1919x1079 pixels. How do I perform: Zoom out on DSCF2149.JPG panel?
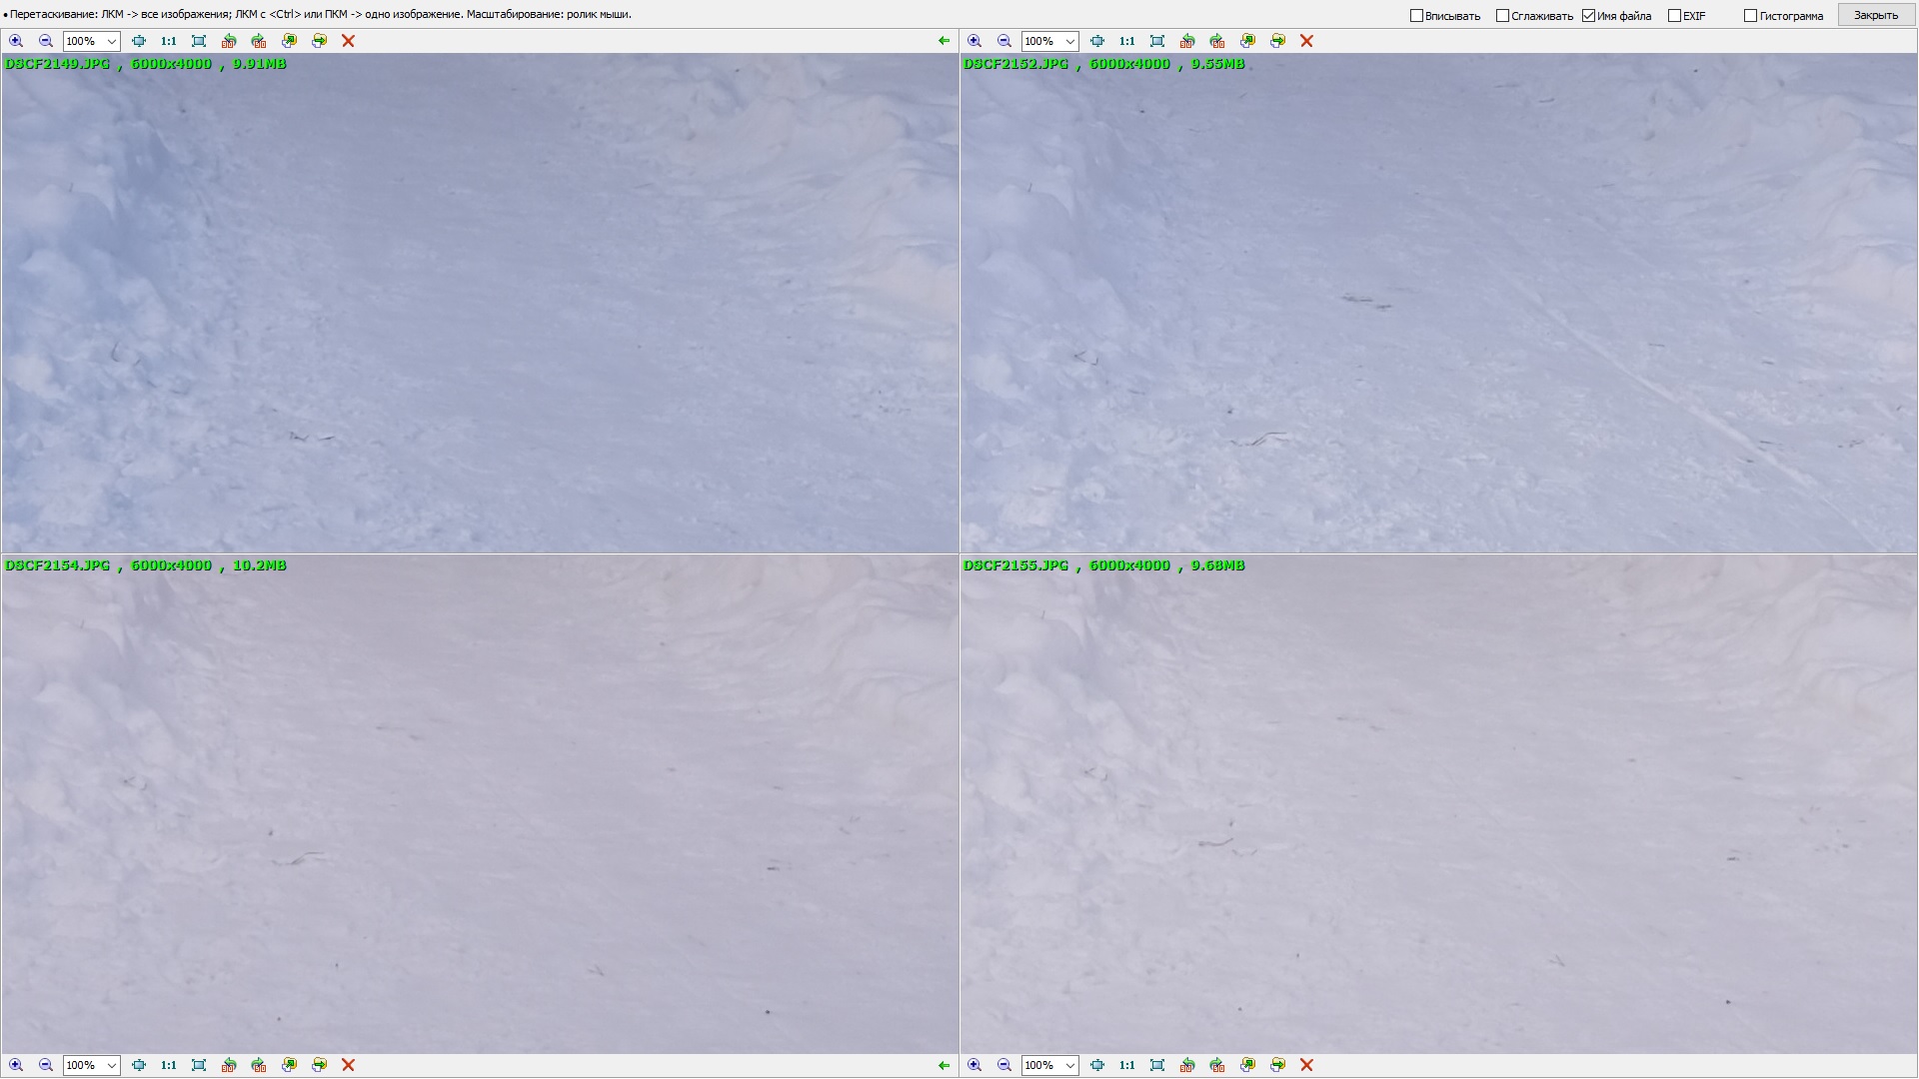pos(46,41)
